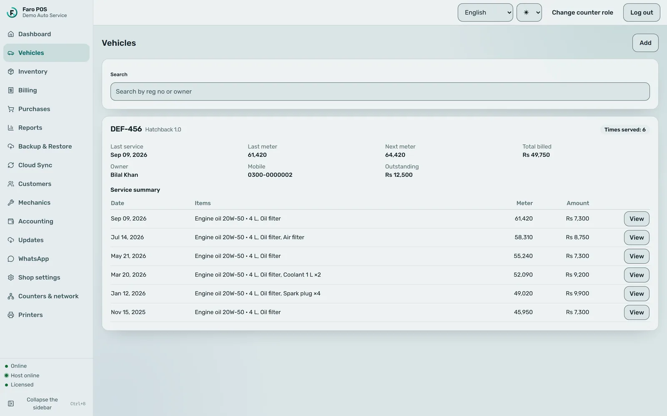Click the Mechanics wrench icon

pos(11,203)
